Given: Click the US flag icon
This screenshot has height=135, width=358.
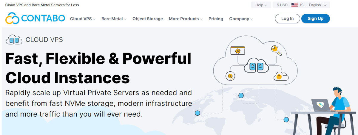Looking at the screenshot, I should pyautogui.click(x=294, y=5).
